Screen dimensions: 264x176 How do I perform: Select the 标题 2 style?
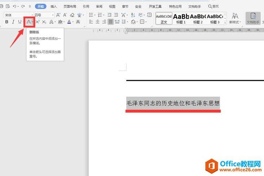coord(198,18)
